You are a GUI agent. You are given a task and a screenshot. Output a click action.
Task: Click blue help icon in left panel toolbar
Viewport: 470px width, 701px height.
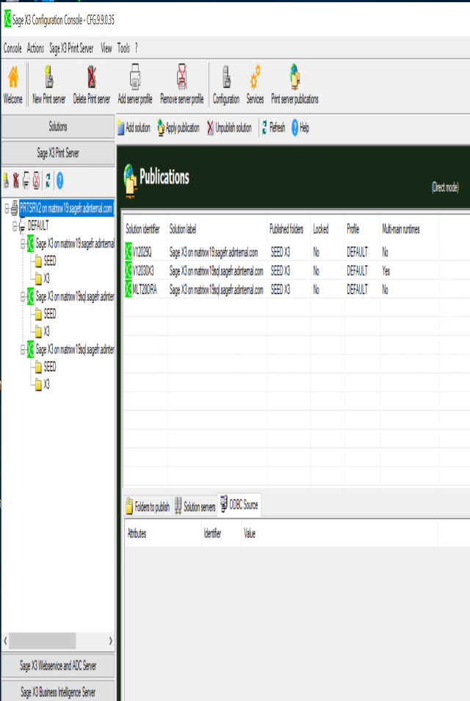[x=59, y=179]
